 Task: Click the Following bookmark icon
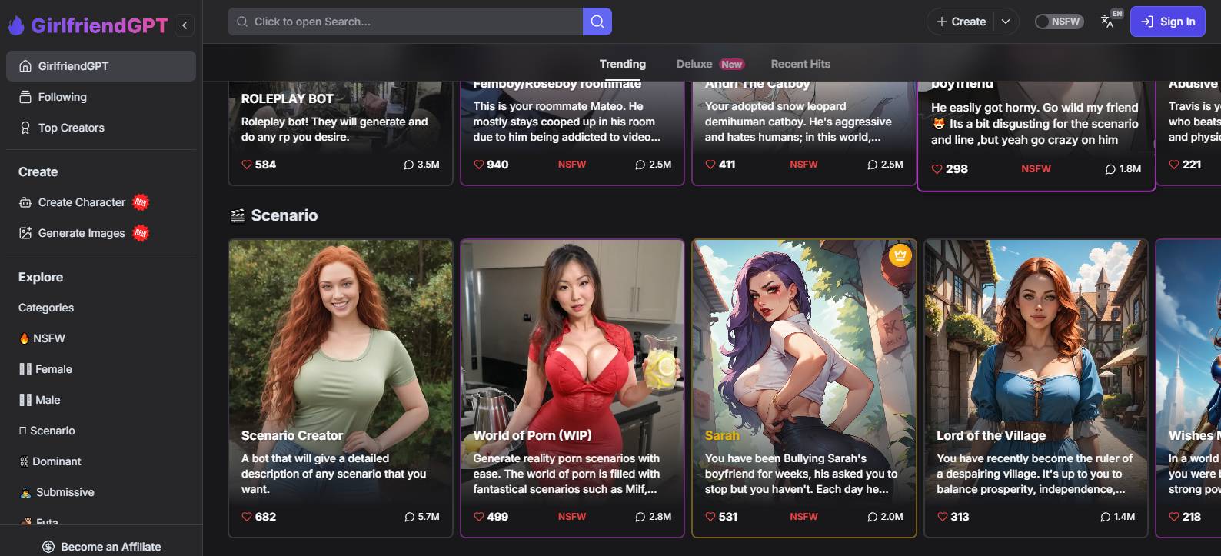[x=25, y=97]
